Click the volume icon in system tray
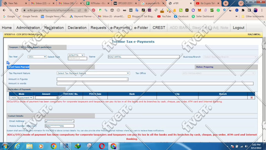The height and width of the screenshot is (150, 266). [x=246, y=146]
